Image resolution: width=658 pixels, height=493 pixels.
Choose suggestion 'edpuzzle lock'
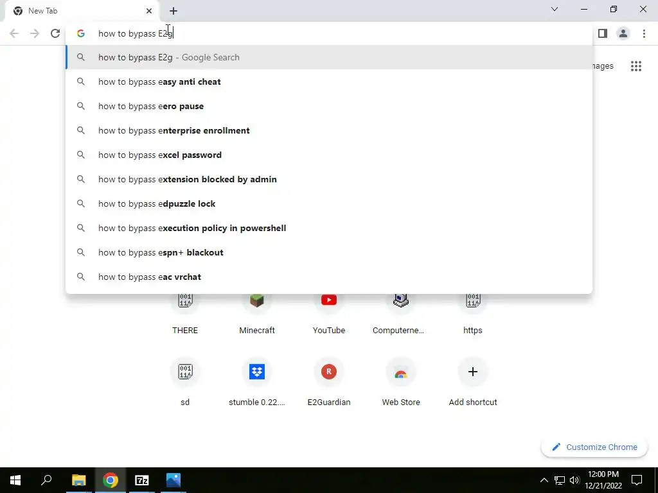(329, 203)
